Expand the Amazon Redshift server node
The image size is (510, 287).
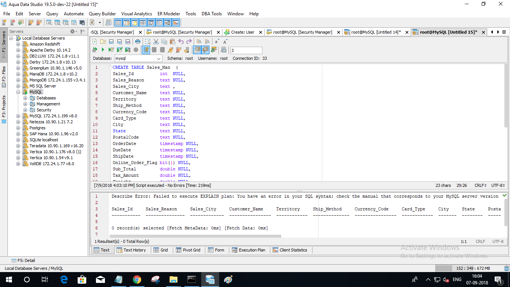[18, 44]
